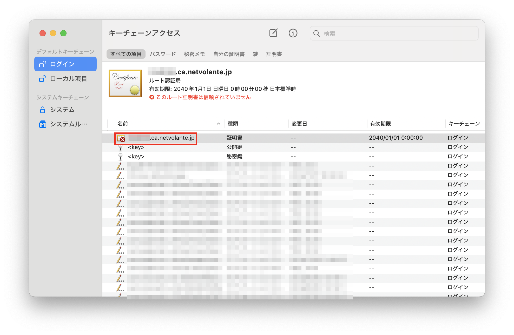Click the magnifier icon in search field

tap(317, 33)
